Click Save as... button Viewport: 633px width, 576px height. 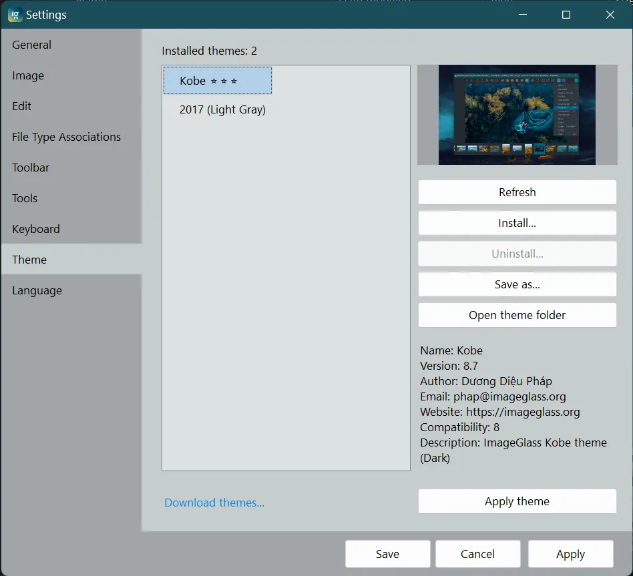point(517,284)
